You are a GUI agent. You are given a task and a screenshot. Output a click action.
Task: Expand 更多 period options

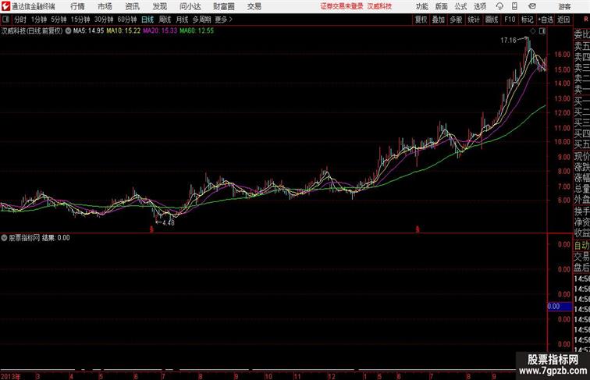(x=224, y=20)
